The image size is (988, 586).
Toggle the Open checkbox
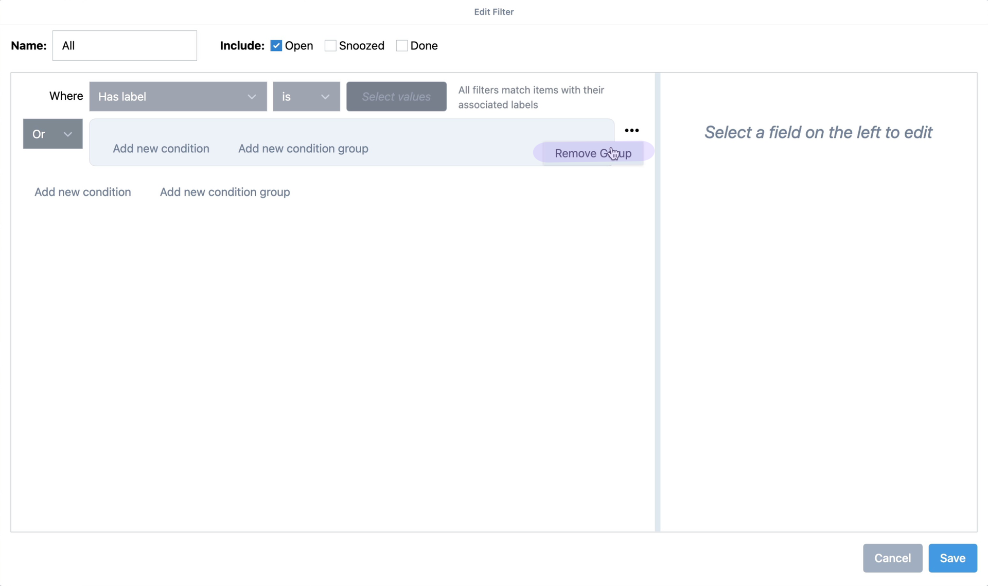coord(276,46)
